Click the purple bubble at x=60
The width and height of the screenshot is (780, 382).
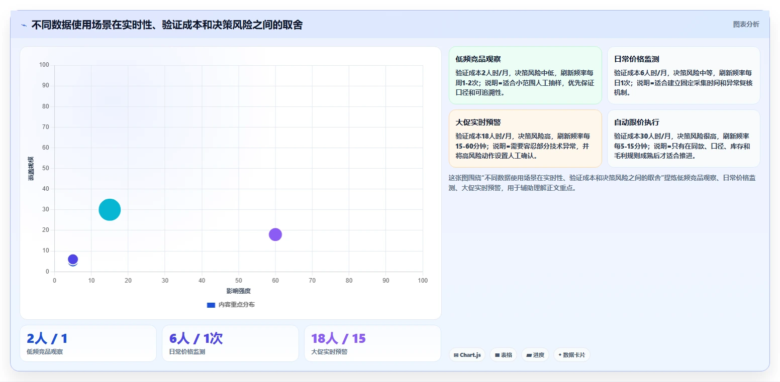pos(275,234)
